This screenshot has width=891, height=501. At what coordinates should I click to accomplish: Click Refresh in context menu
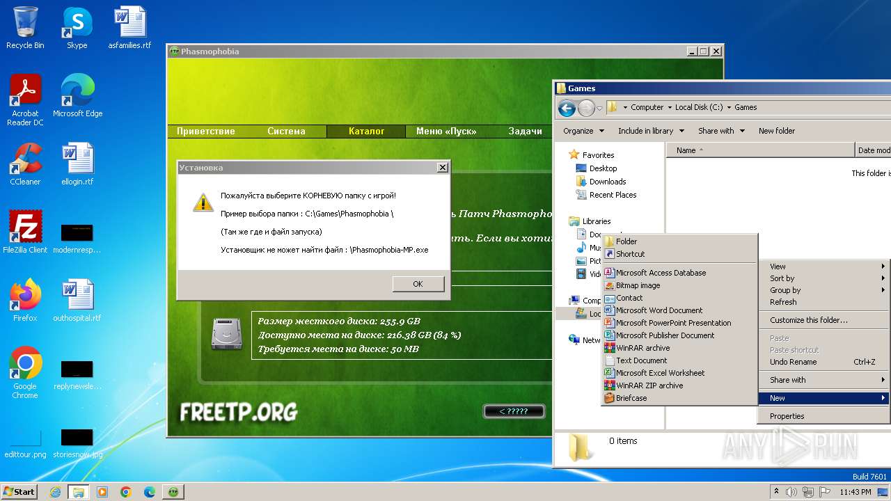click(x=824, y=302)
